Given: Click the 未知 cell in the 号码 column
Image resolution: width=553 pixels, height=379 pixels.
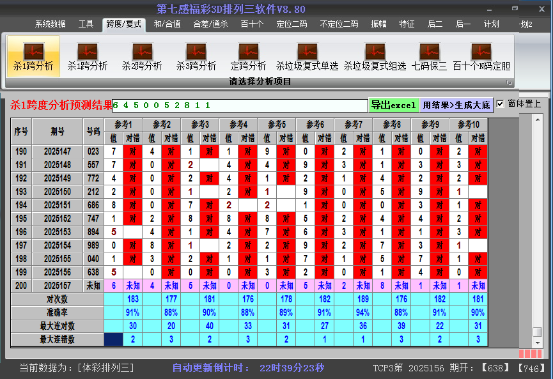Looking at the screenshot, I should [93, 286].
